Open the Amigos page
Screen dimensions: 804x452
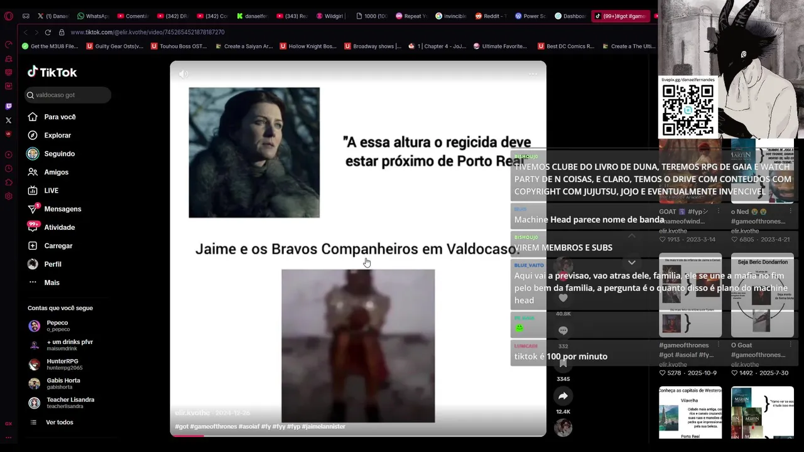48,172
